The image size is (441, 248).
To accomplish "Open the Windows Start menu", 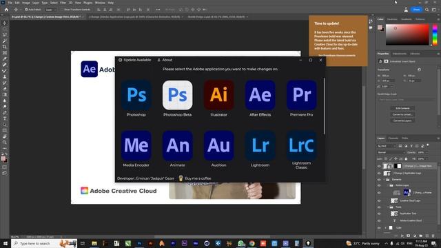I will (5, 243).
